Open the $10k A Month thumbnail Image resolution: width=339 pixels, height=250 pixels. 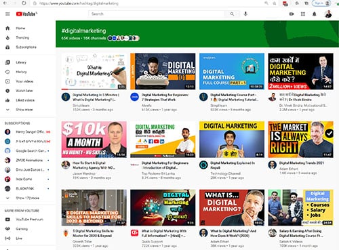(x=94, y=140)
